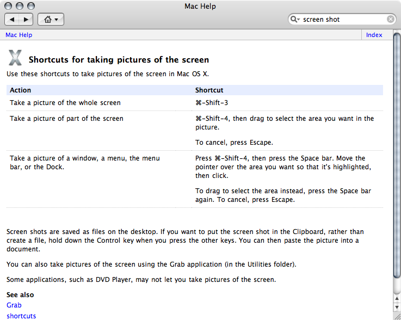The width and height of the screenshot is (401, 320).
Task: Open the Mac Help breadcrumb link
Action: (x=18, y=35)
